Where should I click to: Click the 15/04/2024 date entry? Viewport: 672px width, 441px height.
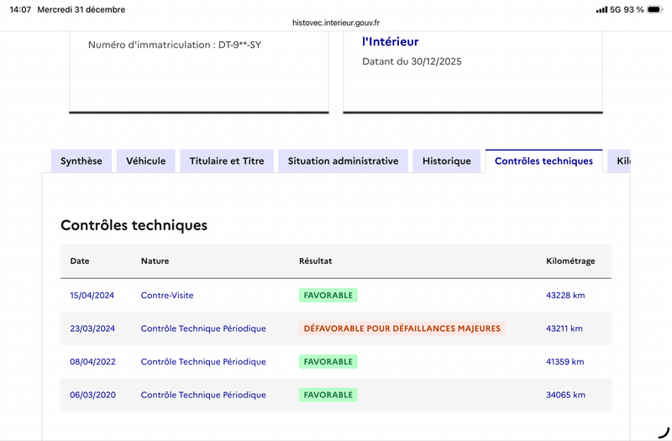pos(92,296)
